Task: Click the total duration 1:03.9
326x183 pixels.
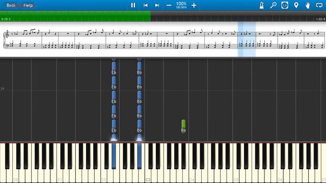Action: coord(320,19)
